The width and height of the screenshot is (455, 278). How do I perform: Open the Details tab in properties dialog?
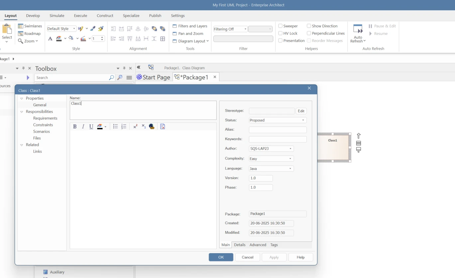(x=240, y=245)
